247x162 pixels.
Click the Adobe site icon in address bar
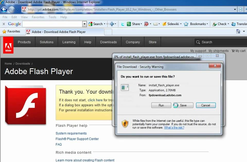24,9
